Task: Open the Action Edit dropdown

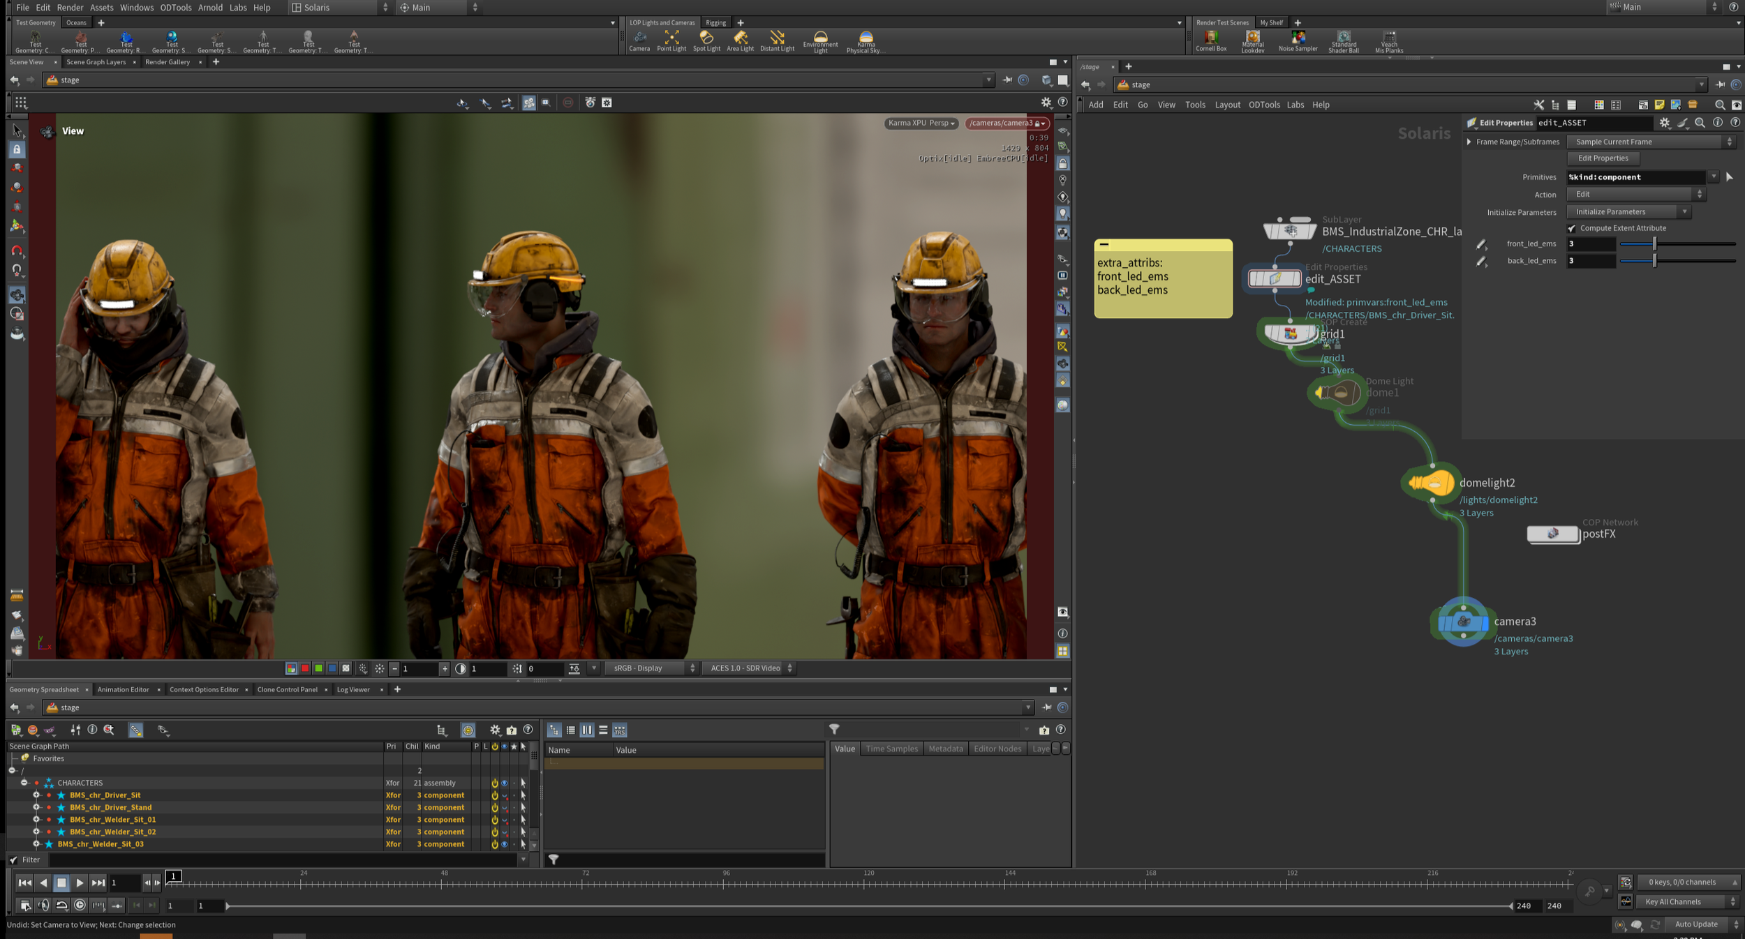Action: [x=1635, y=194]
